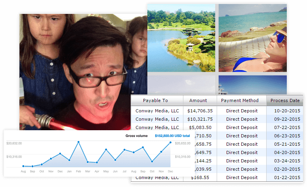The height and width of the screenshot is (187, 307).
Task: Sort by the Process Date column header
Action: tap(285, 100)
